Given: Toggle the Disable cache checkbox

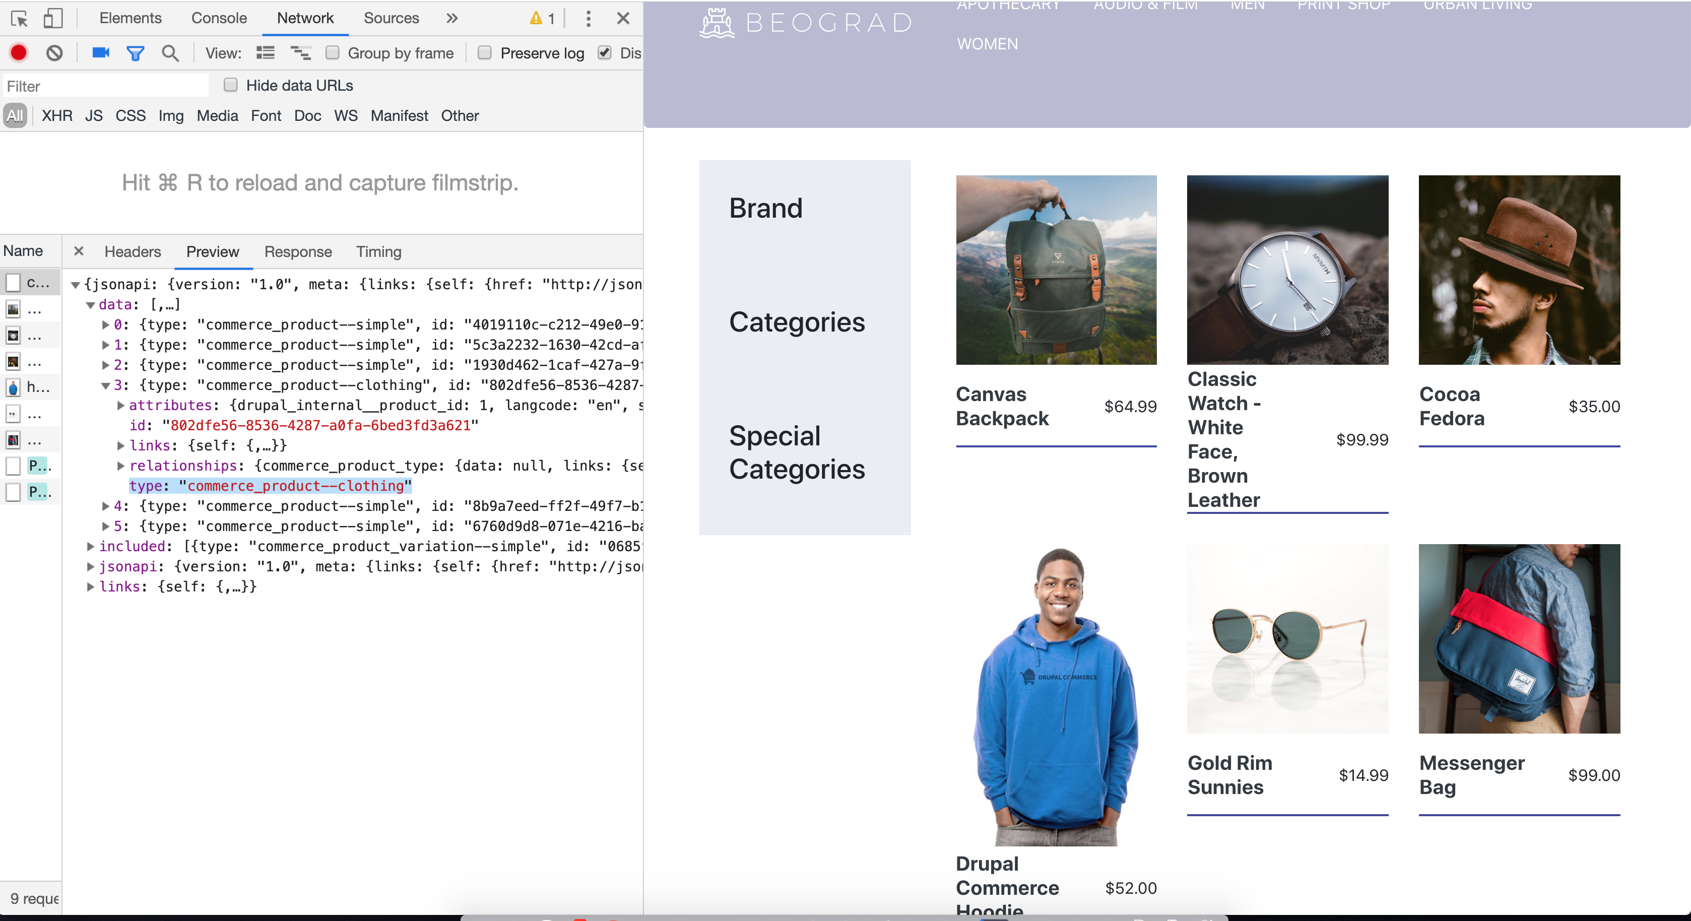Looking at the screenshot, I should (605, 52).
